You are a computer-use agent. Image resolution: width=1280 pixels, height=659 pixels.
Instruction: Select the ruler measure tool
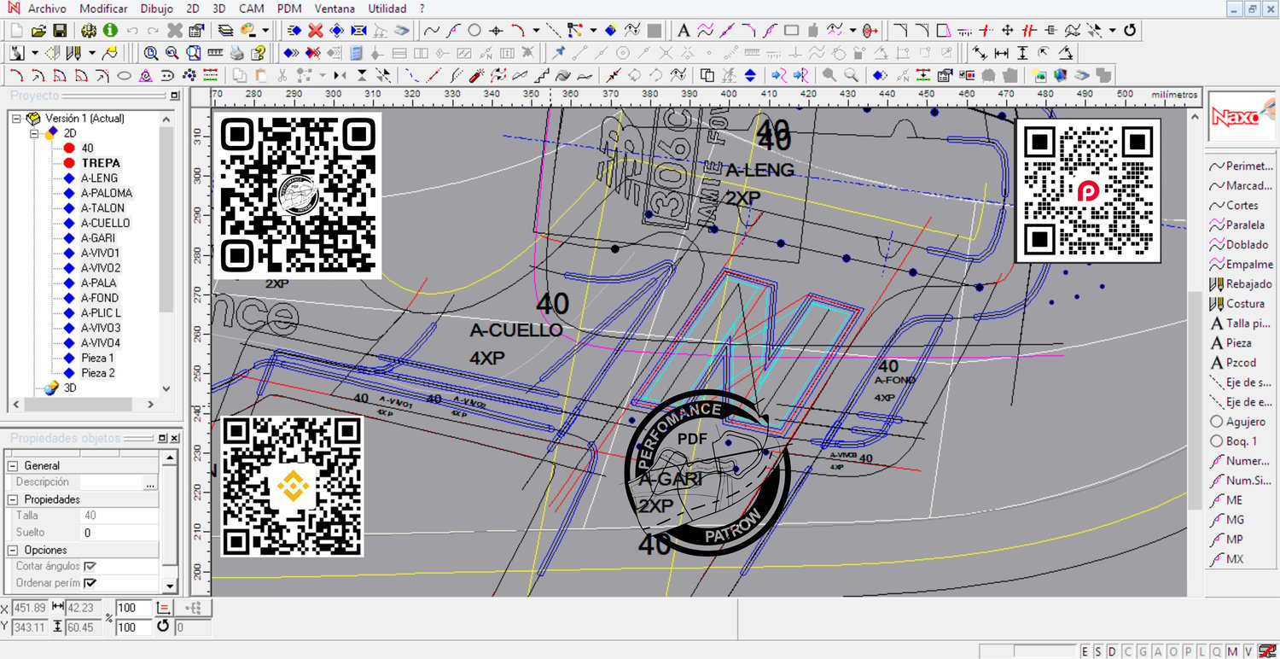[x=217, y=53]
